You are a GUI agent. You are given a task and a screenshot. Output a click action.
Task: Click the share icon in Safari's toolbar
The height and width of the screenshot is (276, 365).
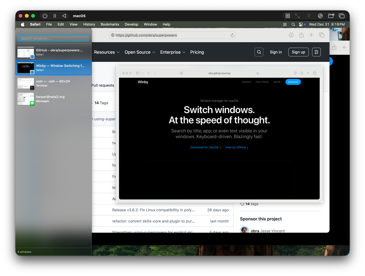(301, 35)
